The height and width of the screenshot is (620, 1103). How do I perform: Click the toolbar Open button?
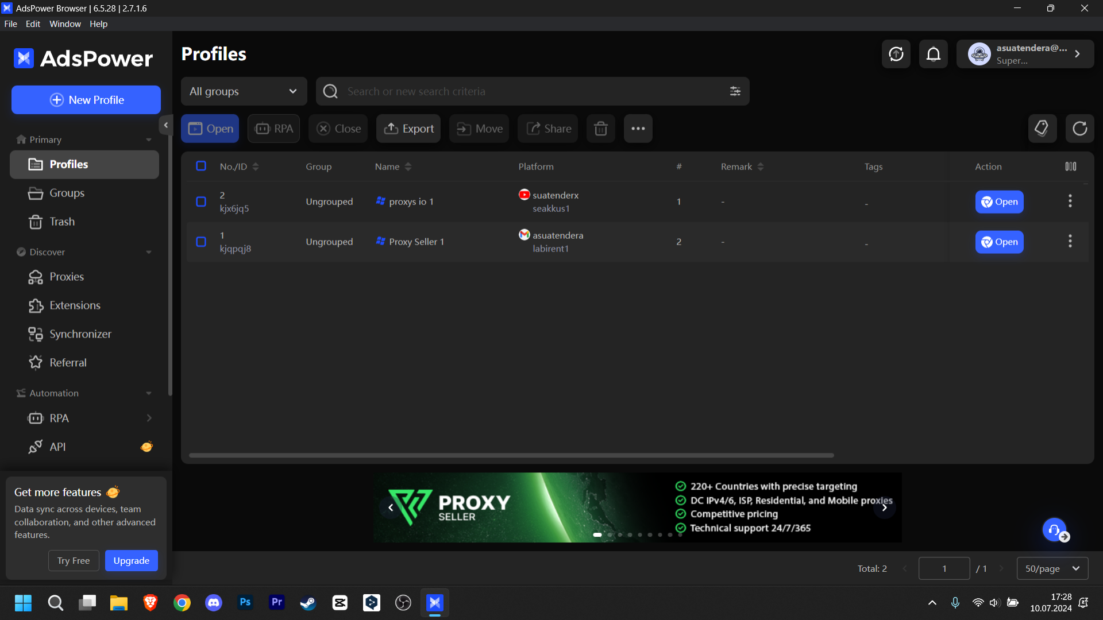coord(210,129)
